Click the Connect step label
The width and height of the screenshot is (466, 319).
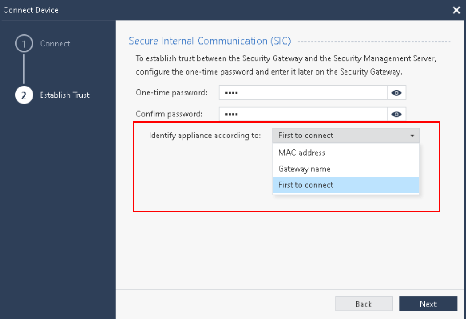(55, 44)
